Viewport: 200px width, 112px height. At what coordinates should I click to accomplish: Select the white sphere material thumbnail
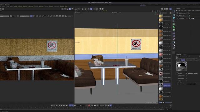coord(161,43)
